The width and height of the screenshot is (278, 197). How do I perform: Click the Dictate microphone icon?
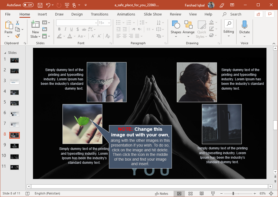(x=244, y=25)
